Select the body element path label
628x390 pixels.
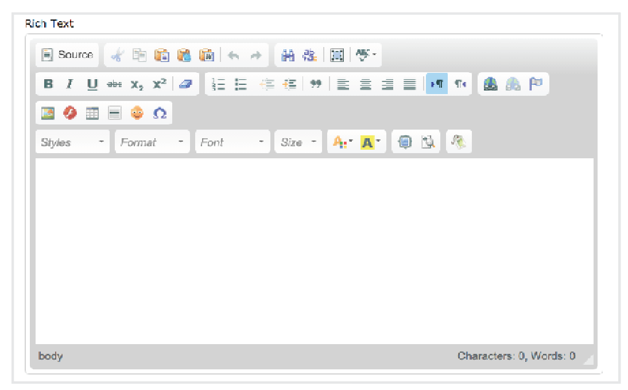(51, 356)
